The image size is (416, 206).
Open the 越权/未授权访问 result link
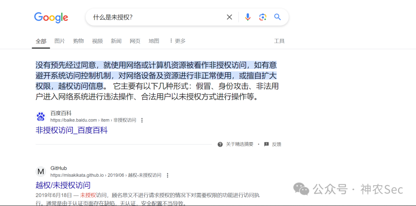[x=63, y=185]
